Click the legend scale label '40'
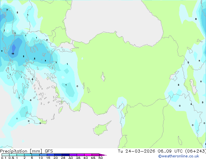The height and width of the screenshot is (159, 206). click(85, 158)
